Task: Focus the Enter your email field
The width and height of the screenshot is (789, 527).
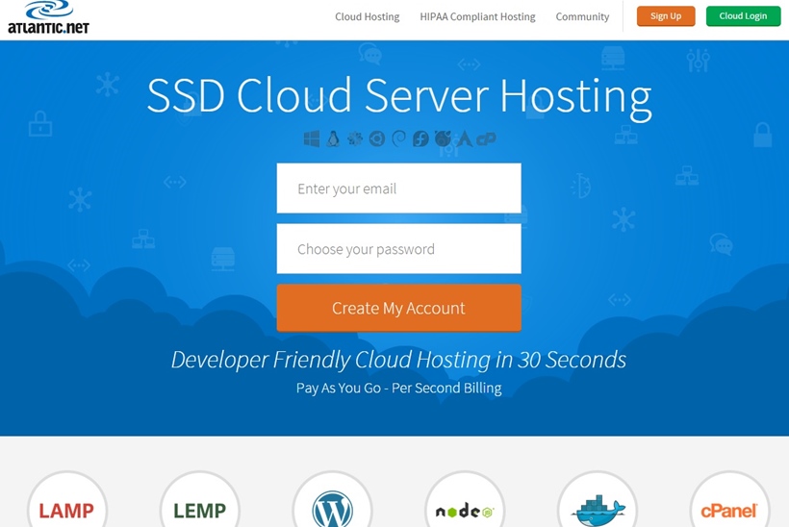Action: (399, 188)
